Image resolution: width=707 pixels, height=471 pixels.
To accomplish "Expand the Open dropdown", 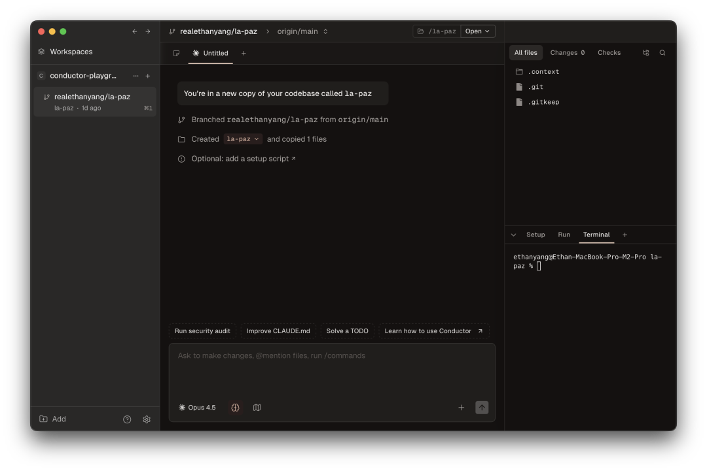I will (x=477, y=31).
